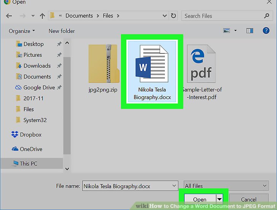Expand the Open button's arrow menu
Viewport: 277px width, 210px height.
[220, 199]
